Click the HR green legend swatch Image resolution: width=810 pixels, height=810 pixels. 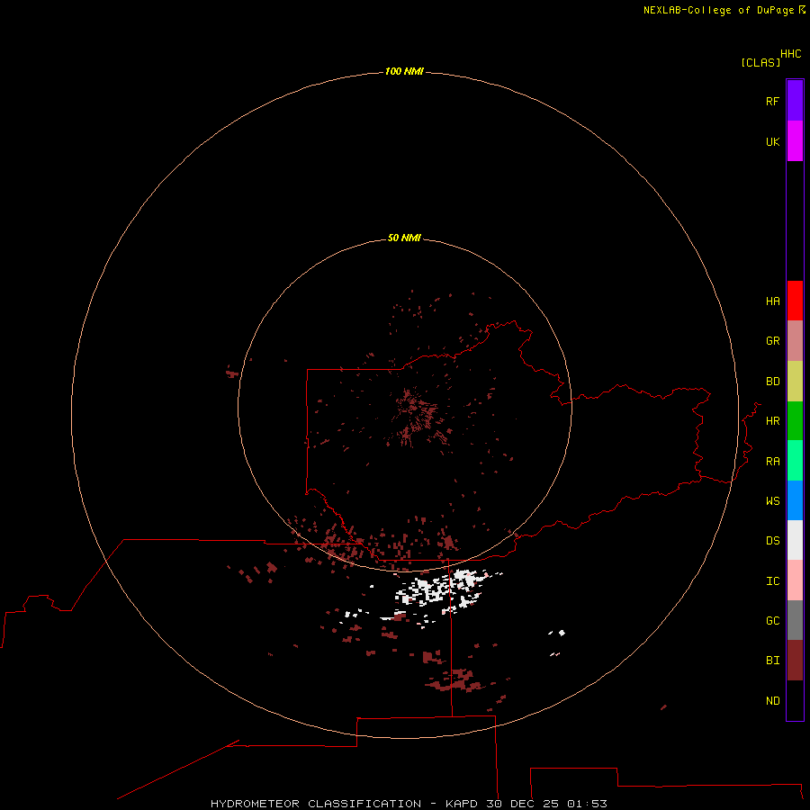point(795,421)
